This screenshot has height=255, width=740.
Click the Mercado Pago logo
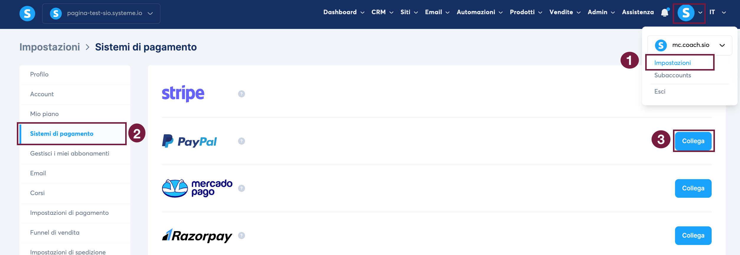click(197, 188)
